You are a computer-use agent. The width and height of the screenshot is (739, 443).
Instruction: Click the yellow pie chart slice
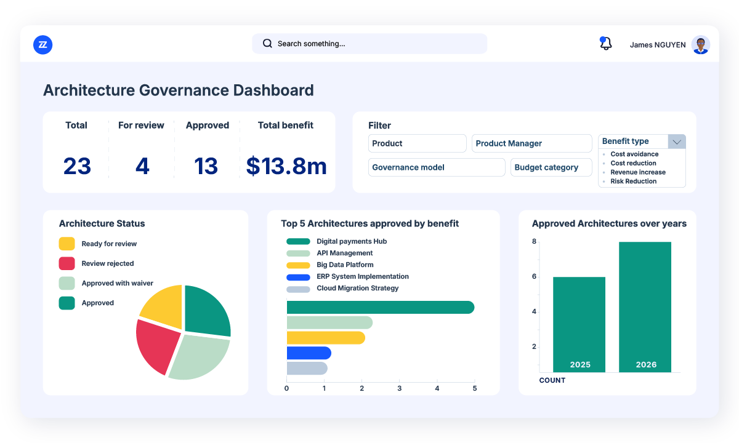tap(165, 308)
